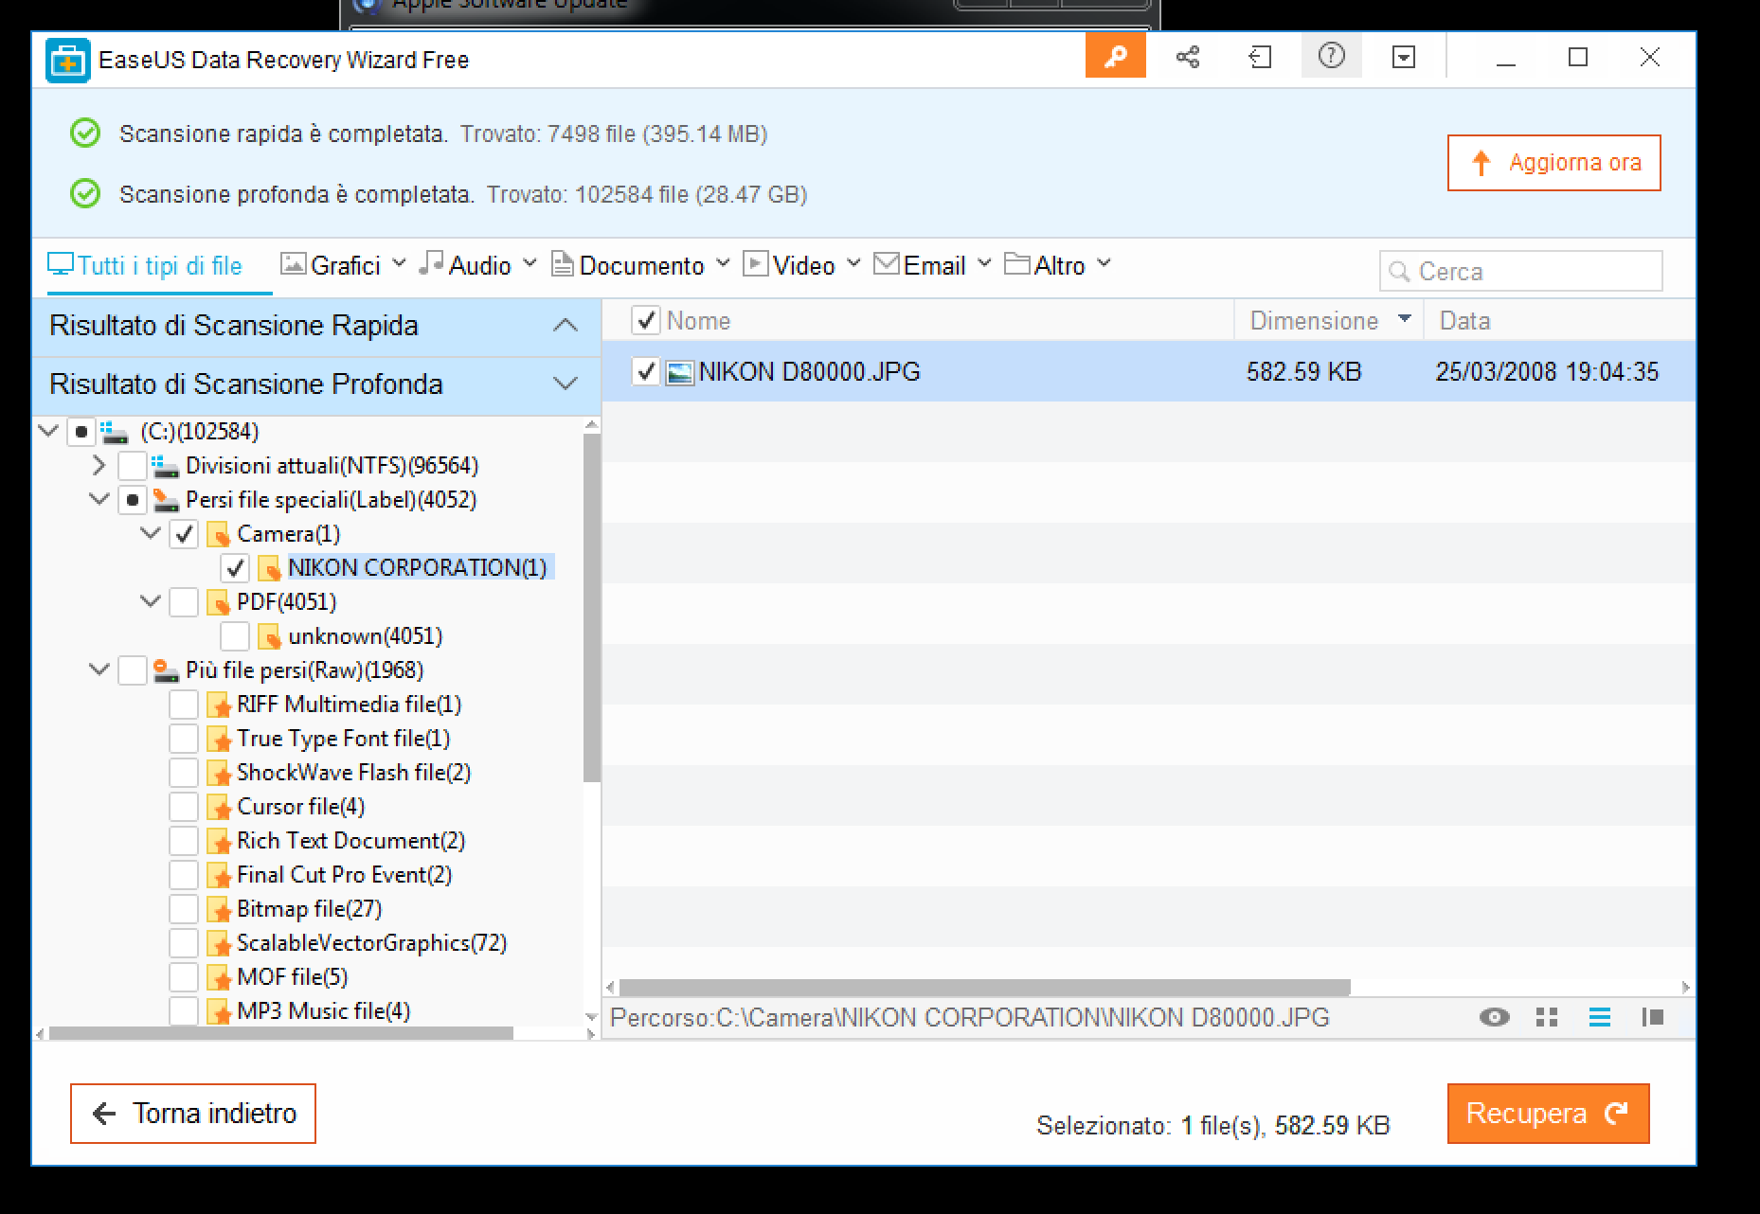Click the tree panel horizontal scrollbar
This screenshot has width=1760, height=1214.
[280, 1034]
